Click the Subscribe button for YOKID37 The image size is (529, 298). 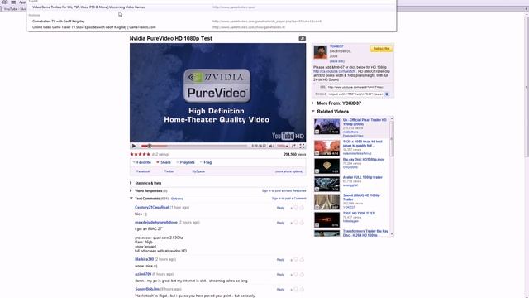coord(381,49)
